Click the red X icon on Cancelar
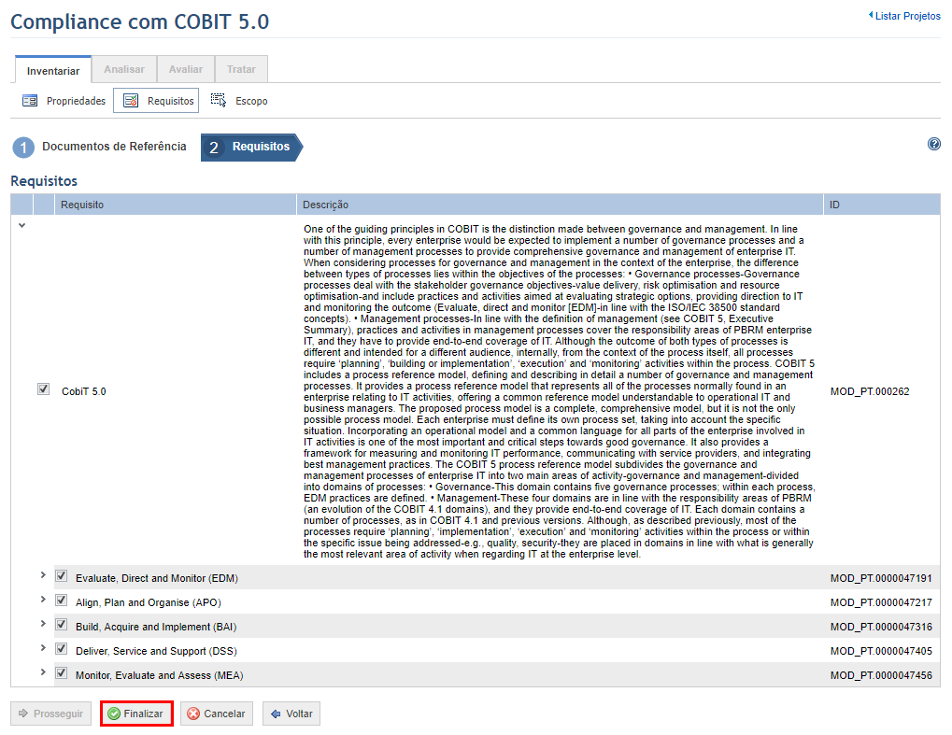952x735 pixels. pyautogui.click(x=193, y=714)
